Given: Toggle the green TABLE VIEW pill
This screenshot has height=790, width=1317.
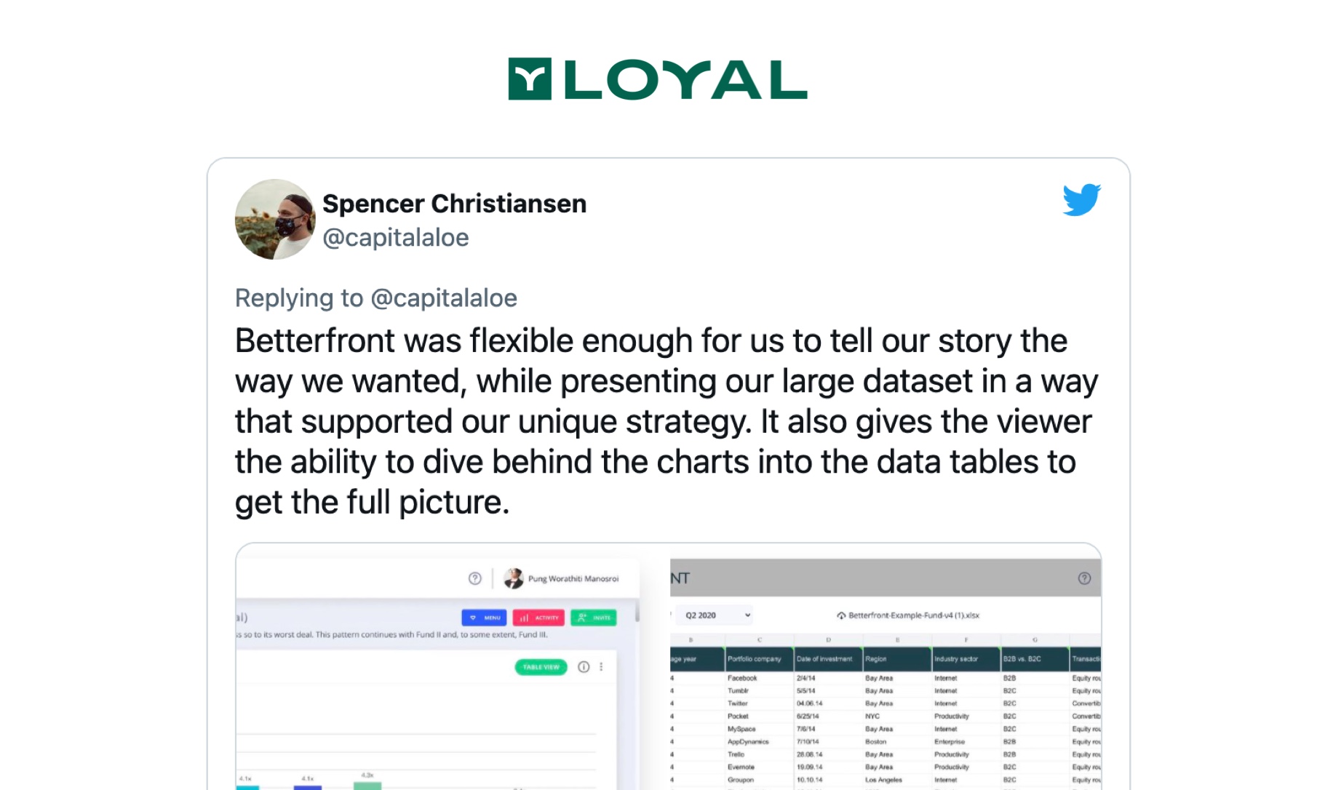Looking at the screenshot, I should 541,667.
